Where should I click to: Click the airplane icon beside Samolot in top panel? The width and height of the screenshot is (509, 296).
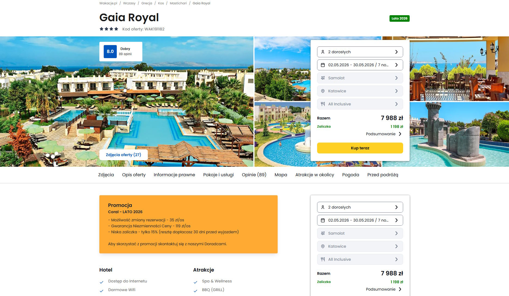click(323, 78)
